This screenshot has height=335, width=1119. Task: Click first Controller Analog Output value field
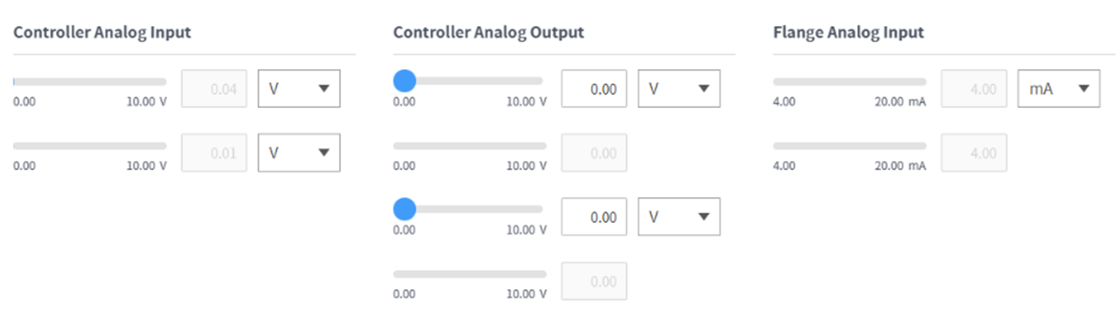pyautogui.click(x=594, y=89)
